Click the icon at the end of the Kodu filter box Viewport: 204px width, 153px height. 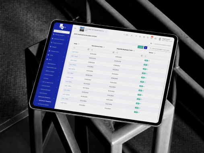point(89,49)
